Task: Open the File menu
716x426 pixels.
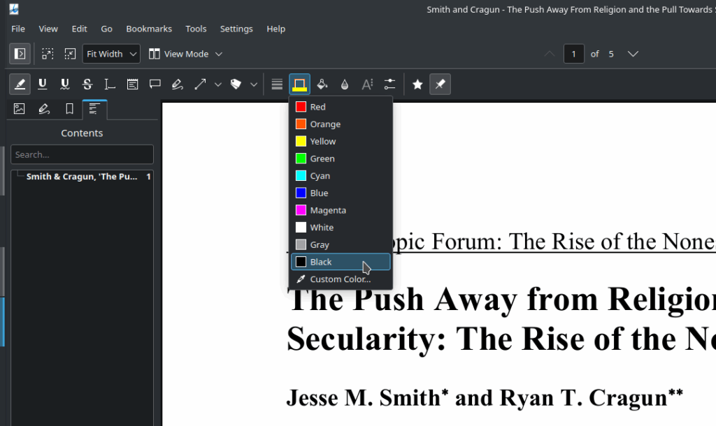Action: click(x=18, y=29)
